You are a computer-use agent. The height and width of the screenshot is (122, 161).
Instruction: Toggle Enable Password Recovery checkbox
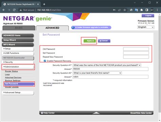point(45,61)
